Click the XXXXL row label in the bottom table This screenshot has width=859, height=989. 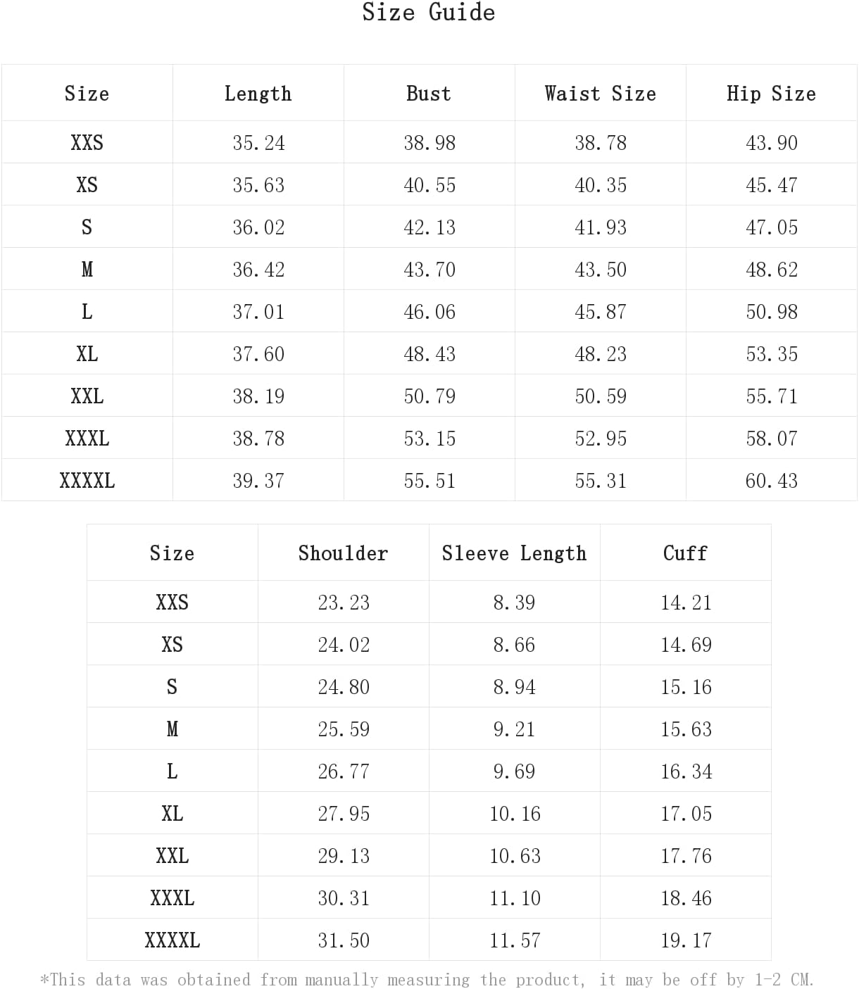coord(173,940)
